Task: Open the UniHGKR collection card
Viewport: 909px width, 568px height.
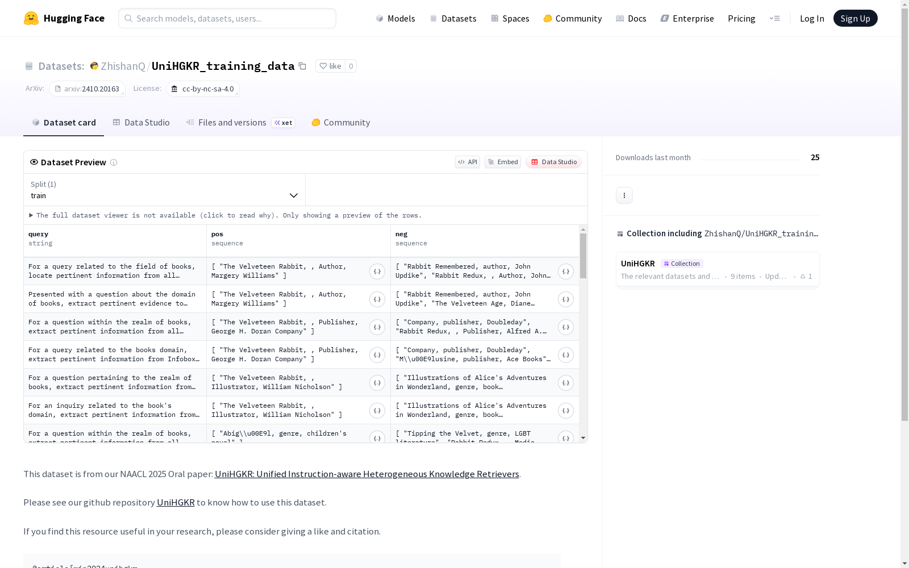Action: [718, 270]
